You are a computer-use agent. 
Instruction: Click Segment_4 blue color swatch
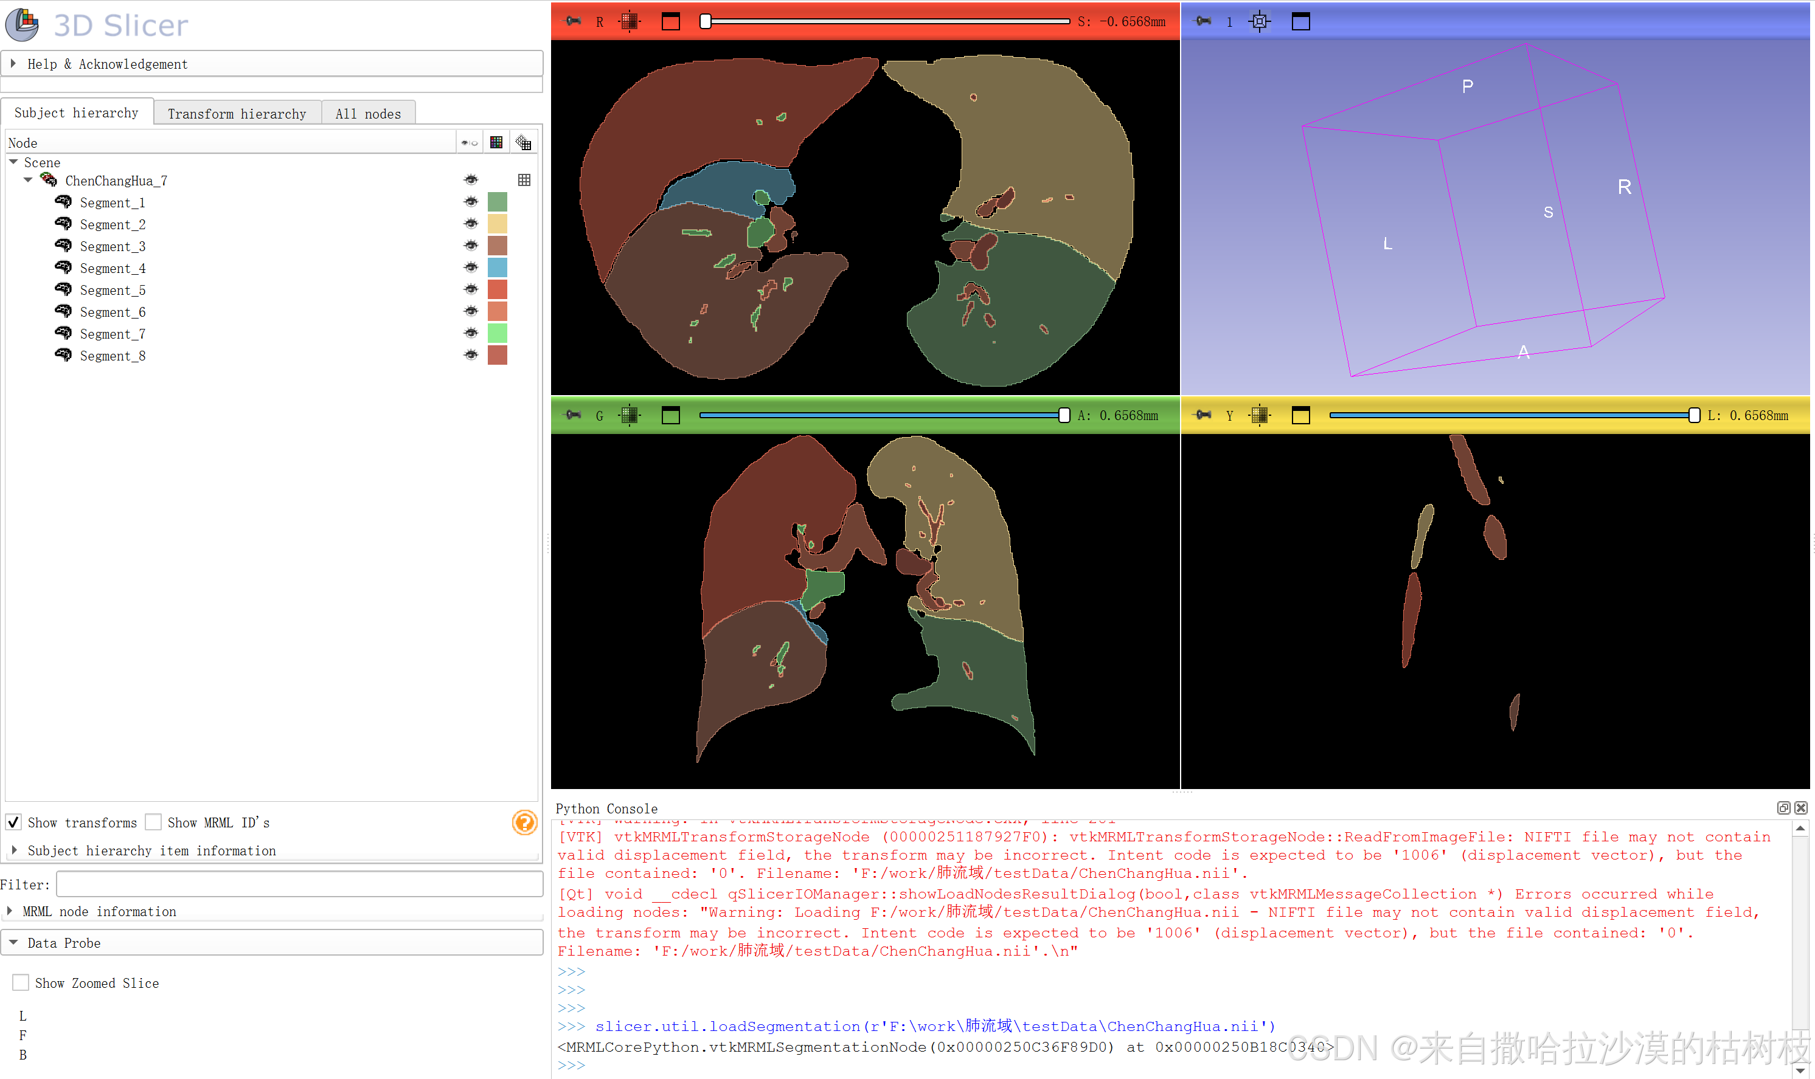point(497,267)
